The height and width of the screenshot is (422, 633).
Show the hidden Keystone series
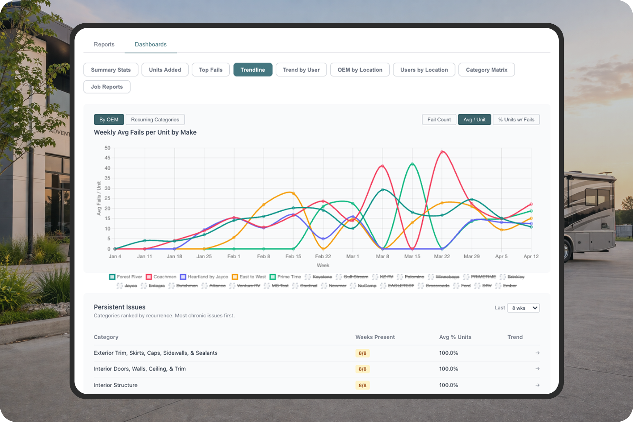tap(319, 277)
